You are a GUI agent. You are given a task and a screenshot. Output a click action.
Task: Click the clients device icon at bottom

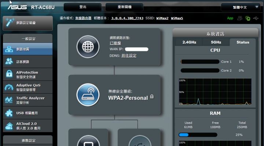click(x=88, y=141)
